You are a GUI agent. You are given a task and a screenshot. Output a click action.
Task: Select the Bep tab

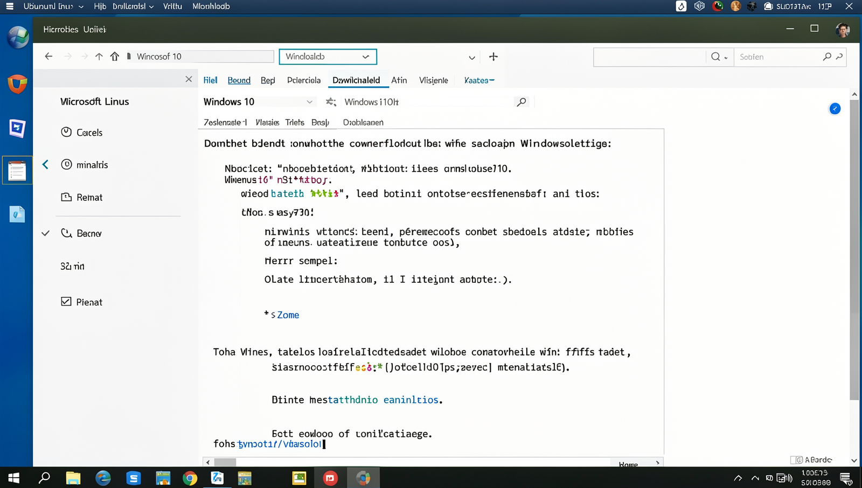coord(268,80)
